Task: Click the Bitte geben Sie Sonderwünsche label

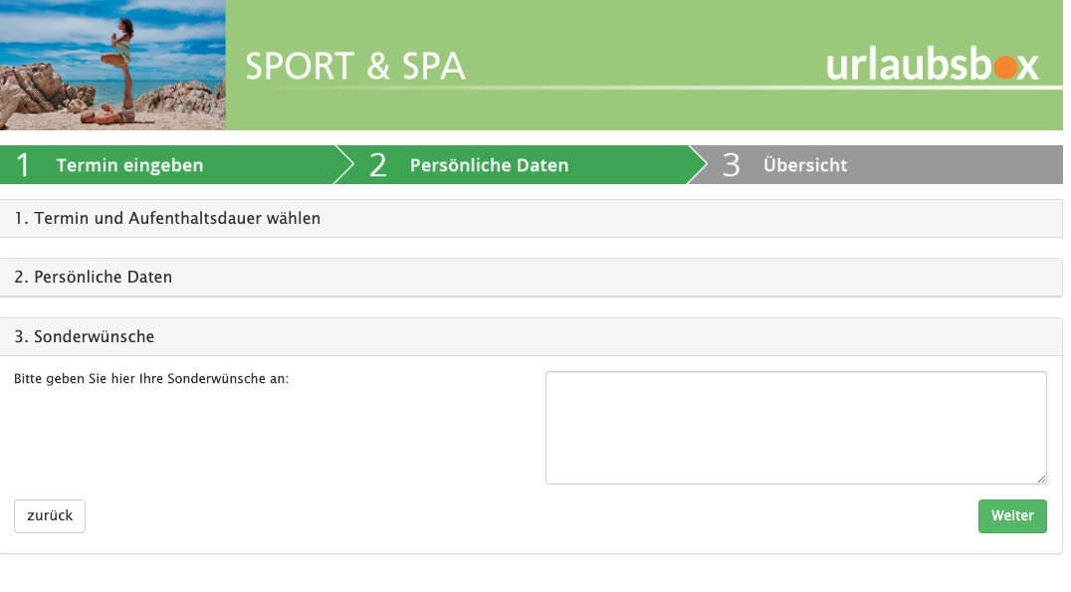Action: (x=151, y=379)
